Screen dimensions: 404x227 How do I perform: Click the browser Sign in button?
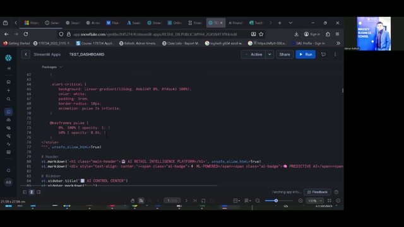312,34
